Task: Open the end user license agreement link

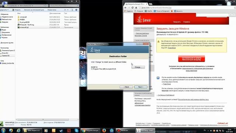Action: click(x=198, y=69)
